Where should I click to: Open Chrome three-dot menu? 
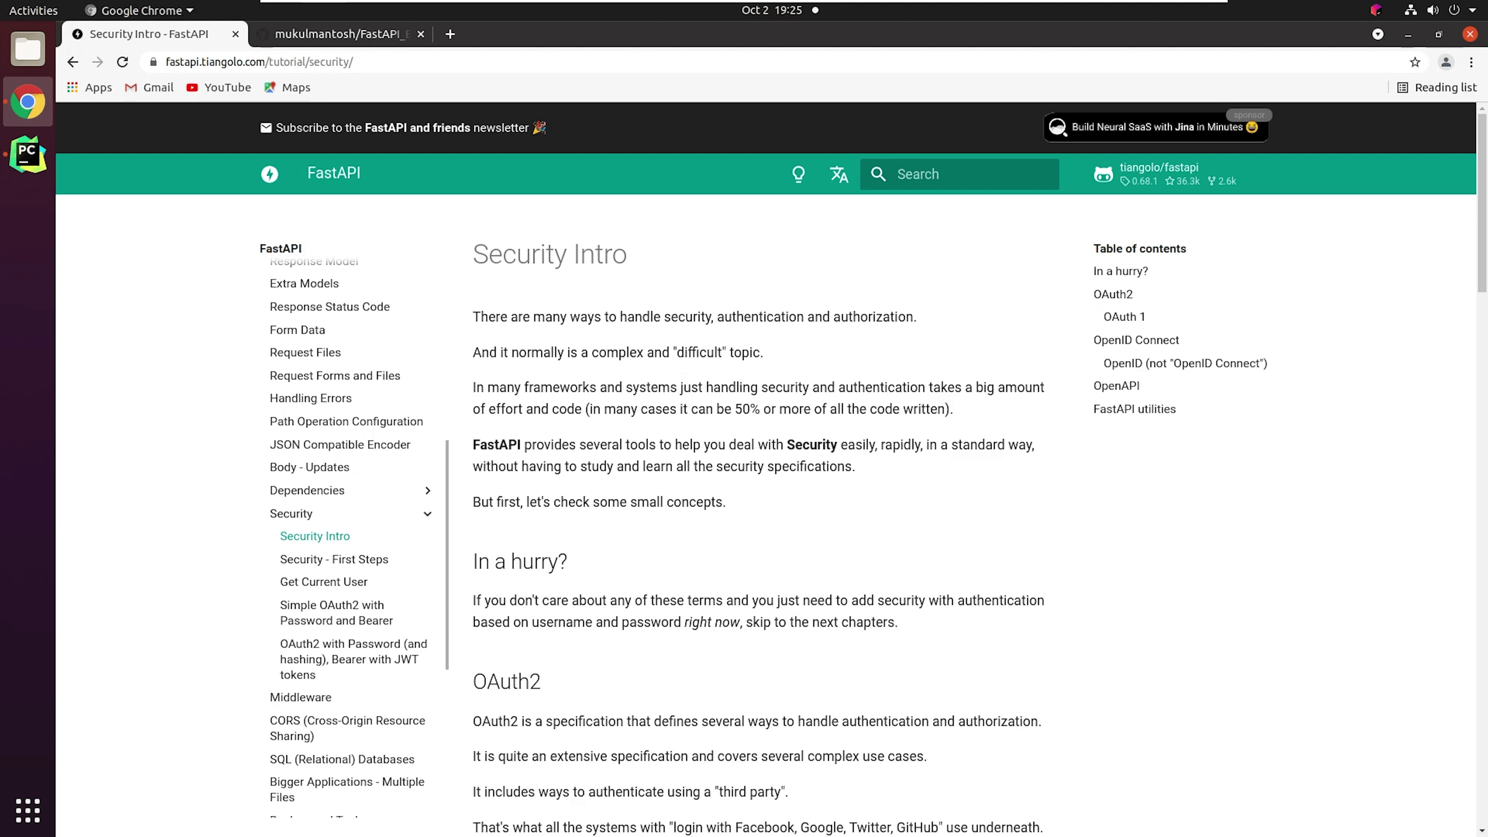(x=1471, y=62)
